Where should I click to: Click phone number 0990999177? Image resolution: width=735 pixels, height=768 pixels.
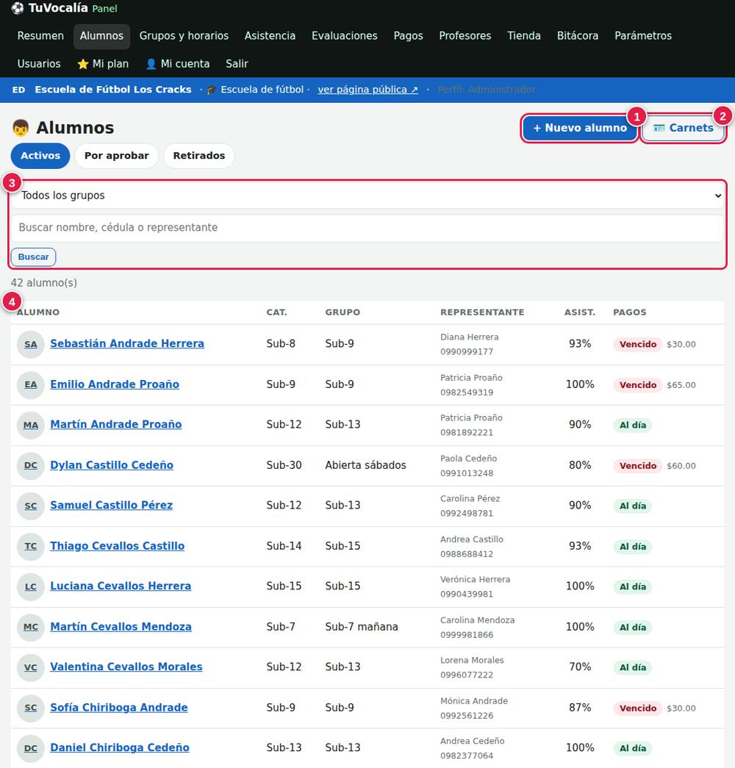click(x=467, y=352)
